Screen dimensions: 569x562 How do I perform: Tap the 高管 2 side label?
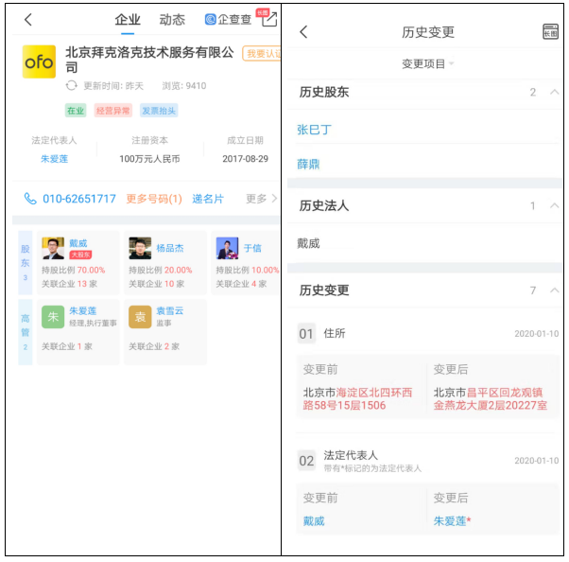click(25, 332)
